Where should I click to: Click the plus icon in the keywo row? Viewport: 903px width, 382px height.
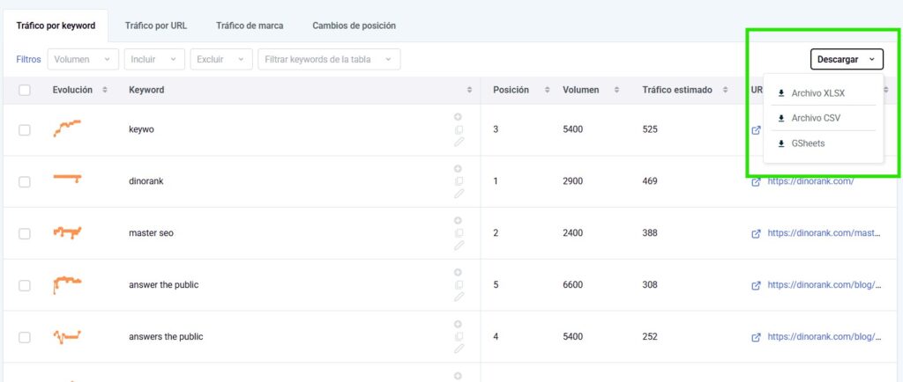pos(458,117)
